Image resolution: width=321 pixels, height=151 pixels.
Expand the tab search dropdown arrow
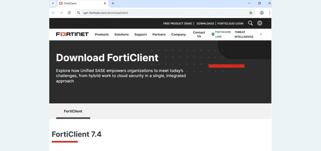pyautogui.click(x=53, y=3)
